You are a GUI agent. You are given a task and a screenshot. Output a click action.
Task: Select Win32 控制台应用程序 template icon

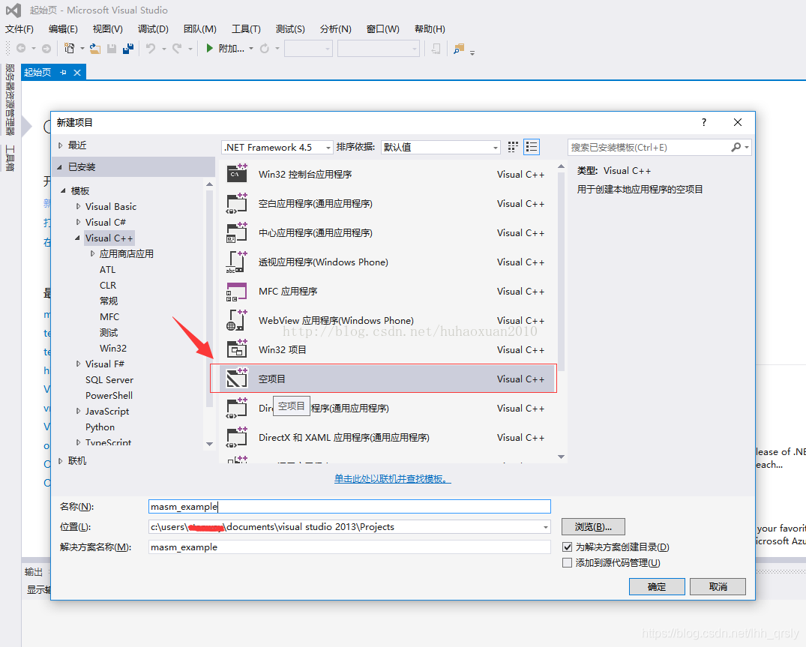237,174
